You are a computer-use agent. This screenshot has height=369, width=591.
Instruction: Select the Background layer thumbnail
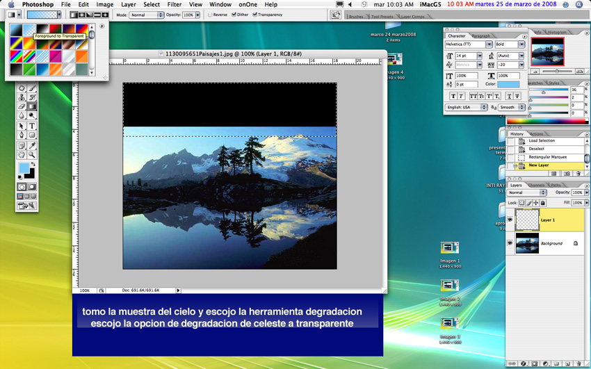527,243
